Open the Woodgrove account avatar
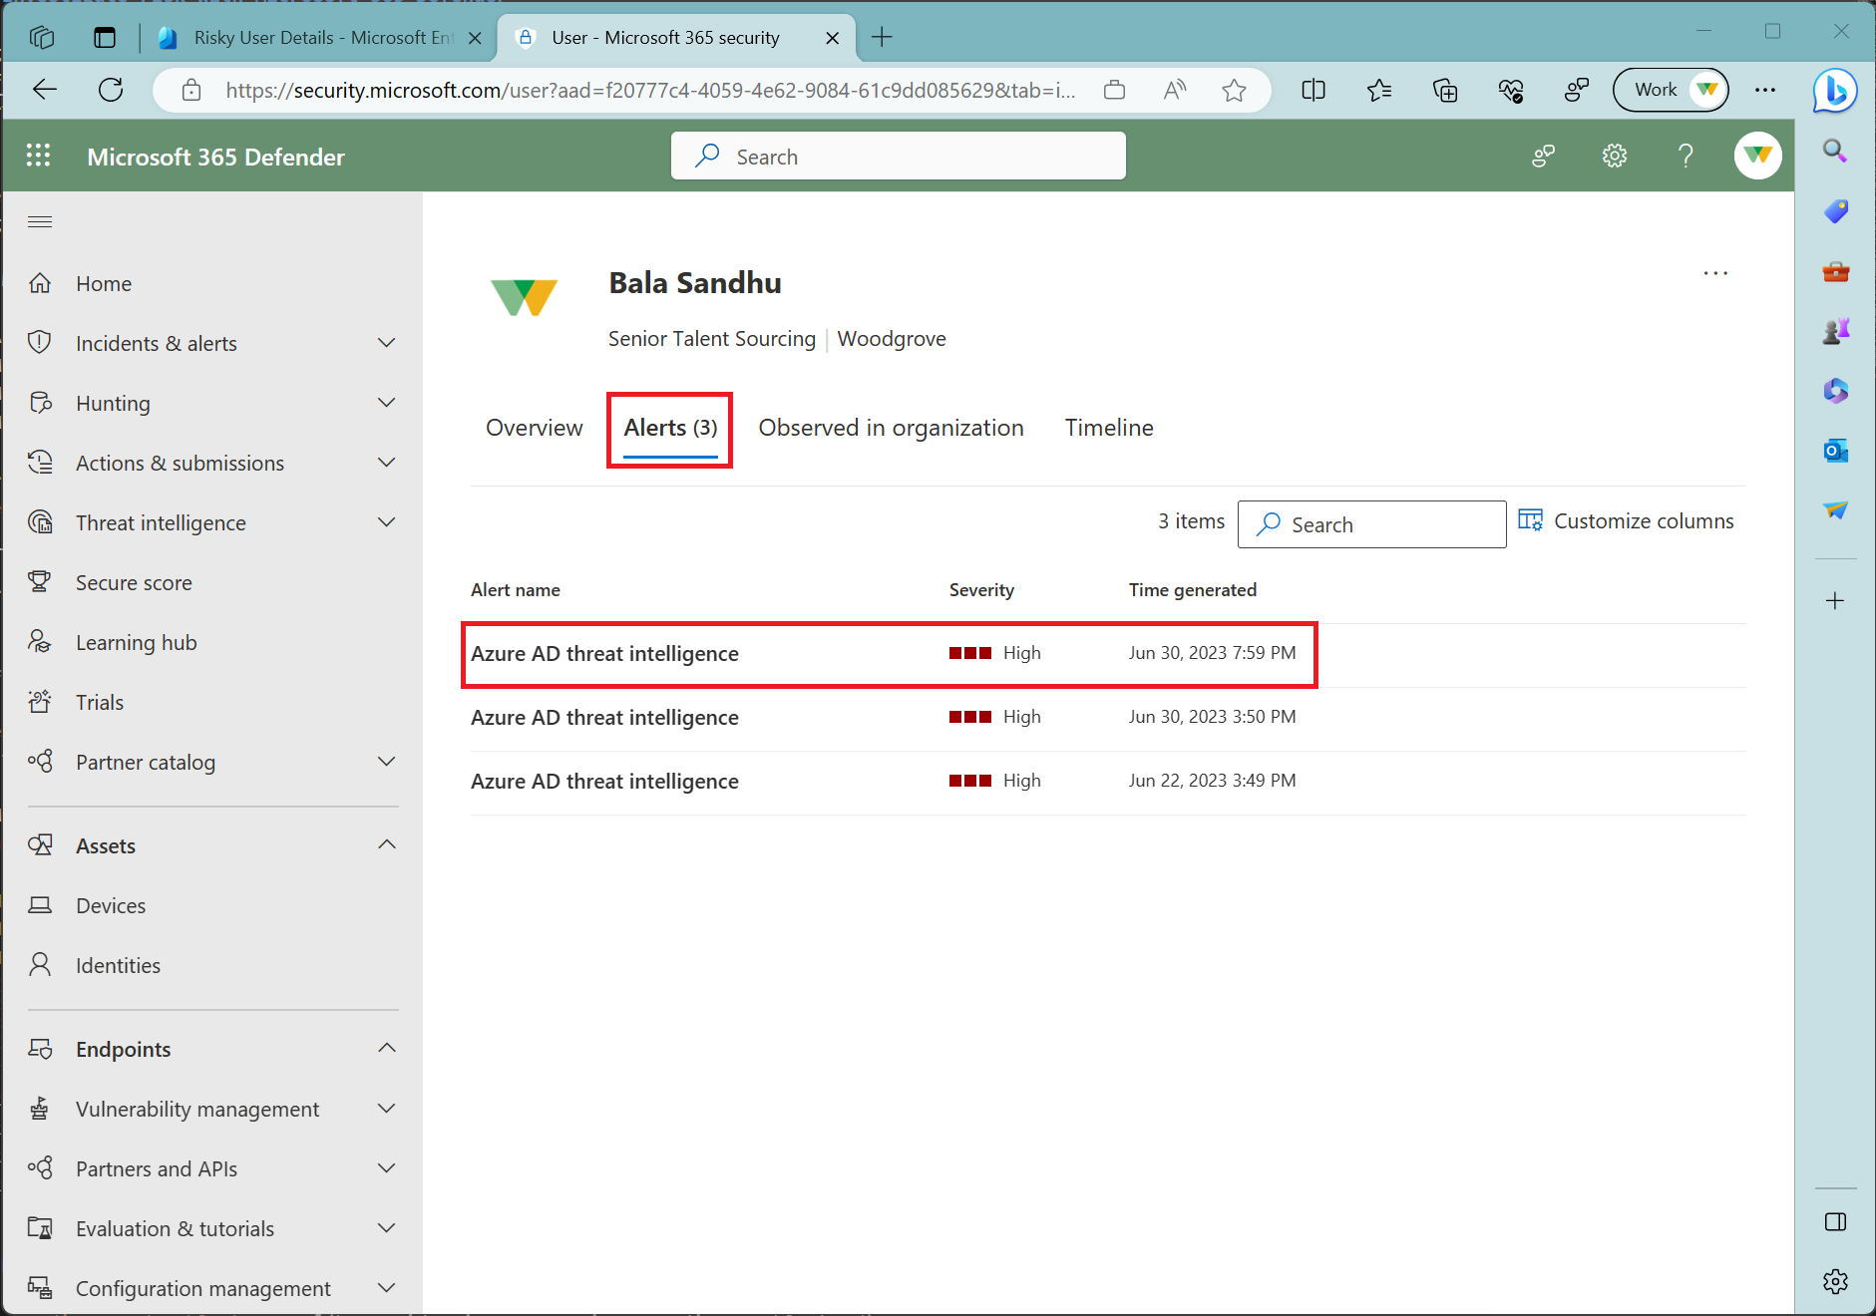1876x1316 pixels. pos(1757,156)
